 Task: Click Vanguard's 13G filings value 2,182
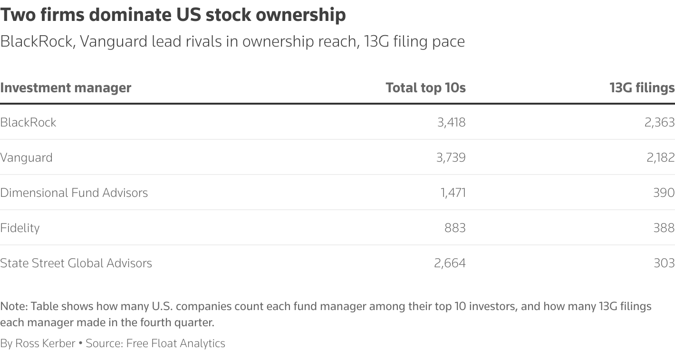660,157
